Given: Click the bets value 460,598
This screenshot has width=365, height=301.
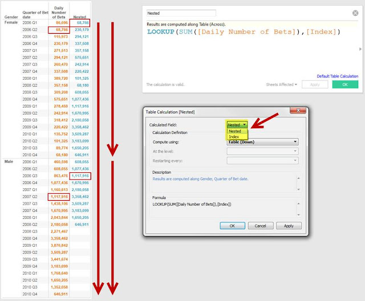Looking at the screenshot, I should point(61,162).
